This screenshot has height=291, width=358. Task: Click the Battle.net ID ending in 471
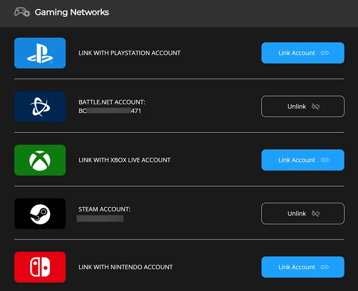pos(110,111)
